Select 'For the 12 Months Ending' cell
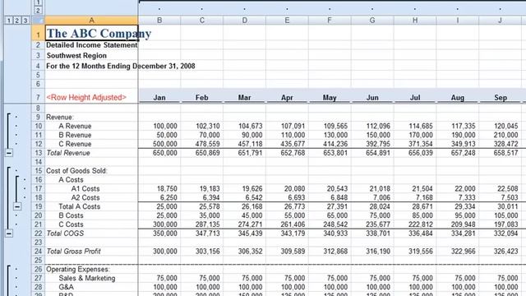 pyautogui.click(x=91, y=66)
